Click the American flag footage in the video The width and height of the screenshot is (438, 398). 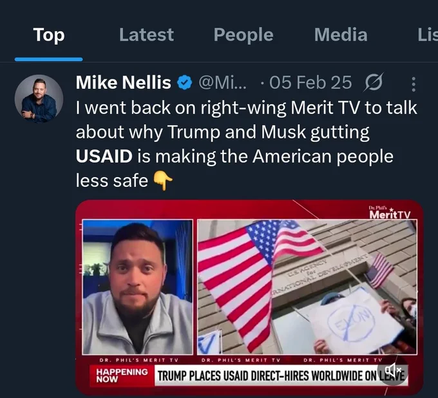307,287
